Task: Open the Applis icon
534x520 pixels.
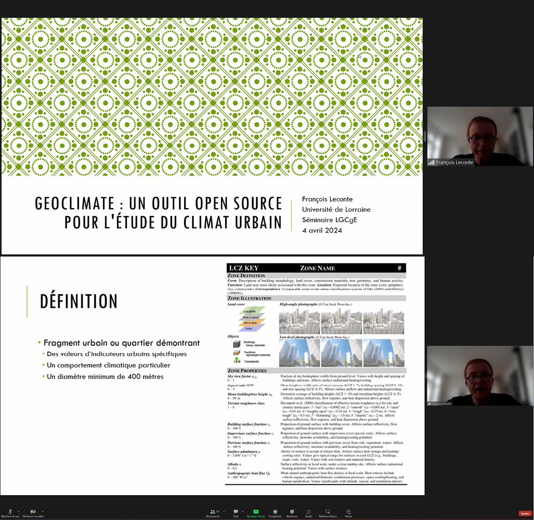Action: (308, 512)
